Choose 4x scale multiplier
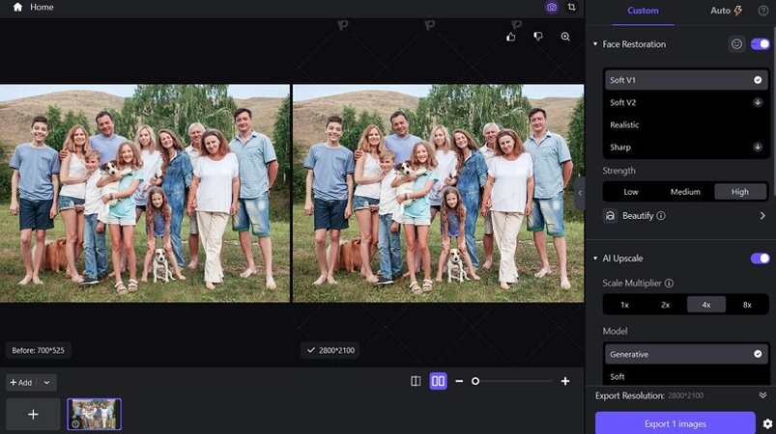Screen dimensions: 776x434 pyautogui.click(x=706, y=305)
